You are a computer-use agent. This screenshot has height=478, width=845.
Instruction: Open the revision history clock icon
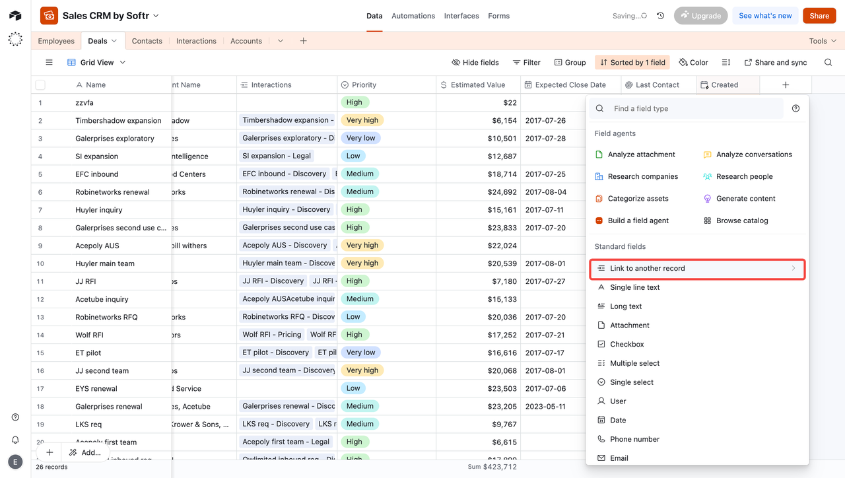coord(659,15)
